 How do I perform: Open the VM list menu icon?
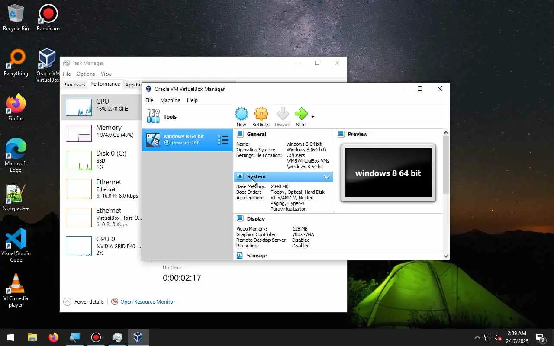pos(223,140)
